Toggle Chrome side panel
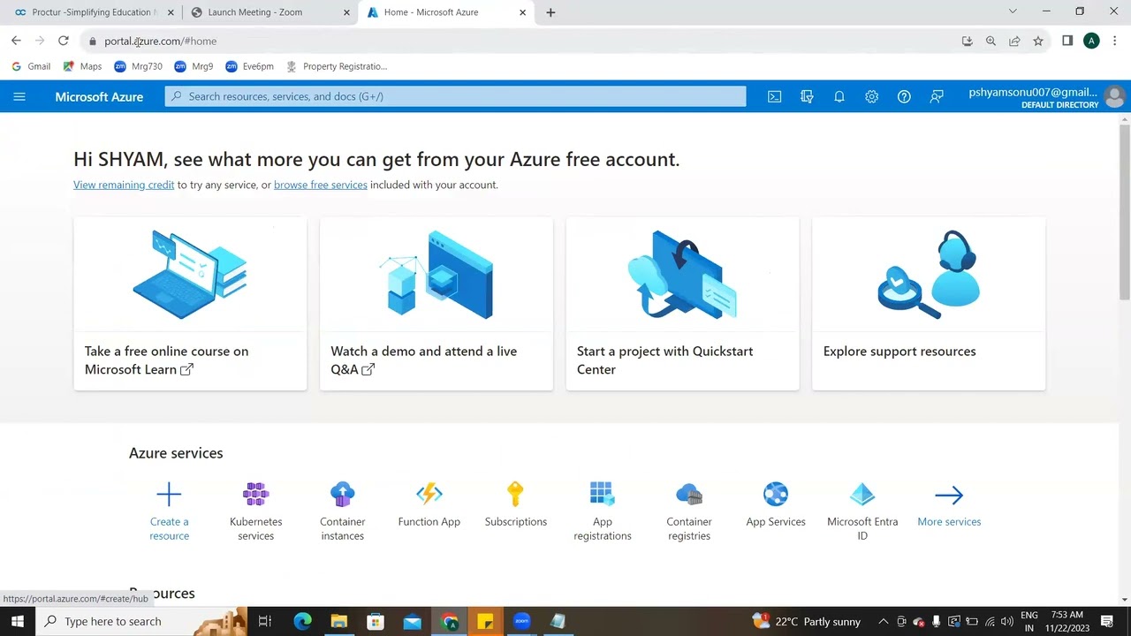This screenshot has height=636, width=1131. click(x=1067, y=41)
